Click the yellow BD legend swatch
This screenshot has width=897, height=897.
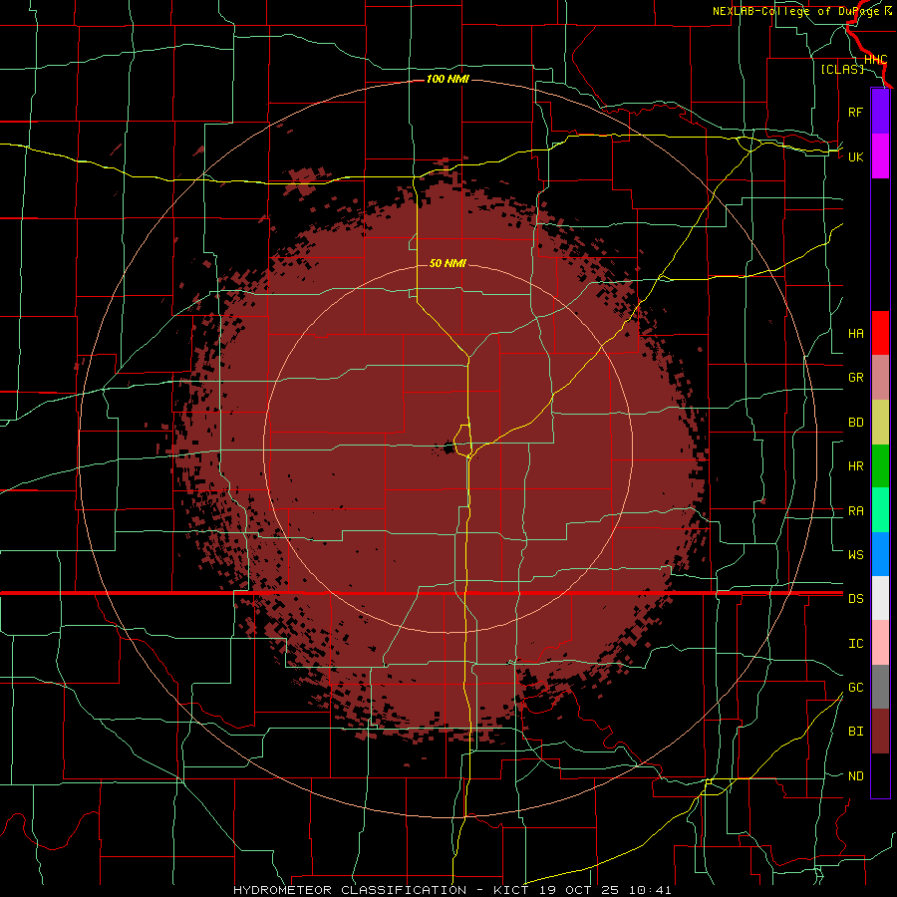tap(880, 423)
